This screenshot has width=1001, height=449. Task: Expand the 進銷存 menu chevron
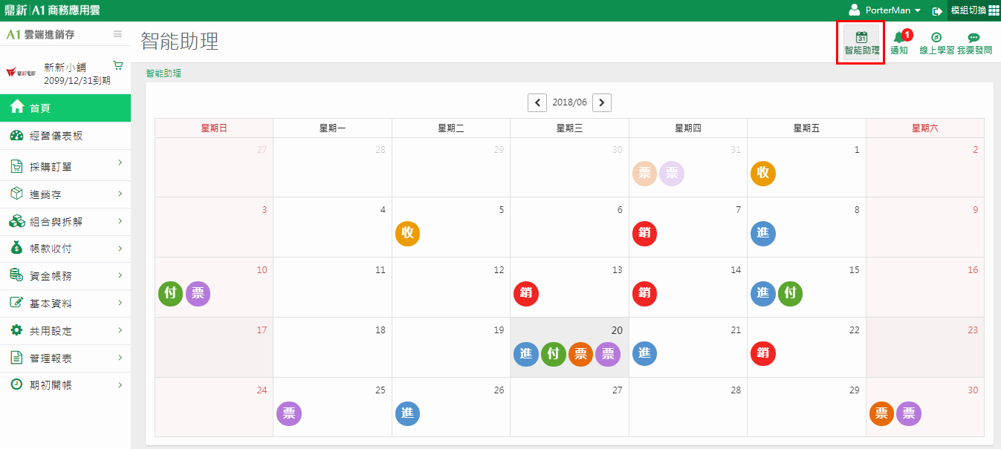tap(120, 194)
